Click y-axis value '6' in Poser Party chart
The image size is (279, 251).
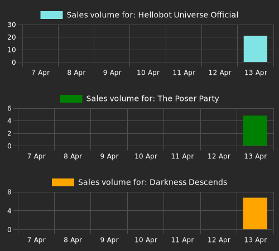click(9, 108)
